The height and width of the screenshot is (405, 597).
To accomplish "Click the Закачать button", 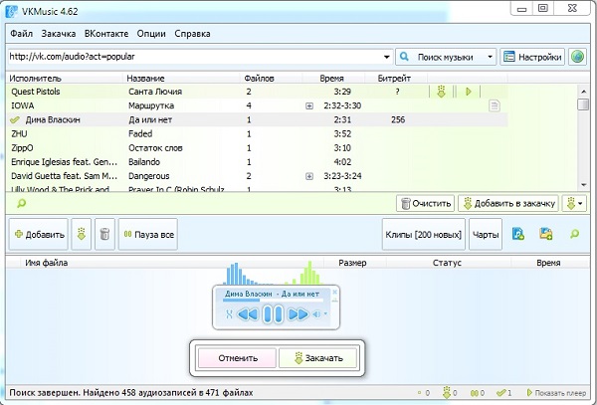I will click(x=318, y=358).
